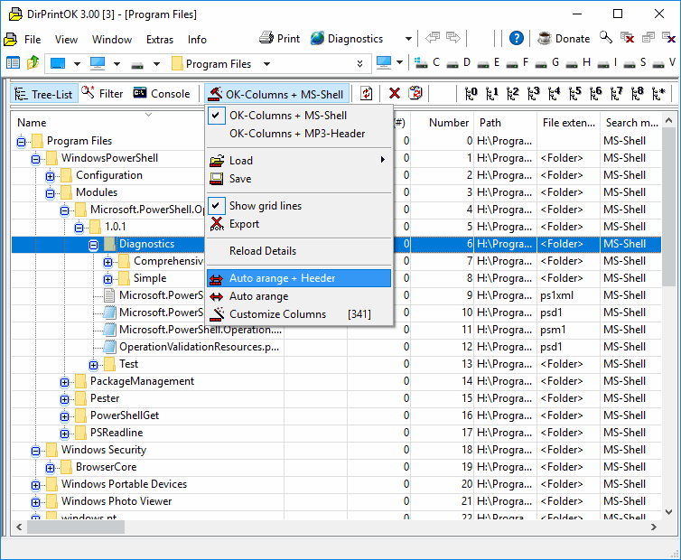Click the reload icon right of red X
The width and height of the screenshot is (681, 560).
(415, 93)
